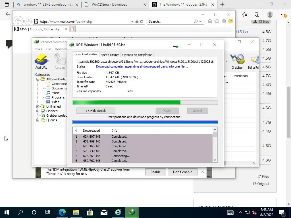The height and width of the screenshot is (218, 291).
Task: Click the taskbar search icon
Action: pos(20,212)
